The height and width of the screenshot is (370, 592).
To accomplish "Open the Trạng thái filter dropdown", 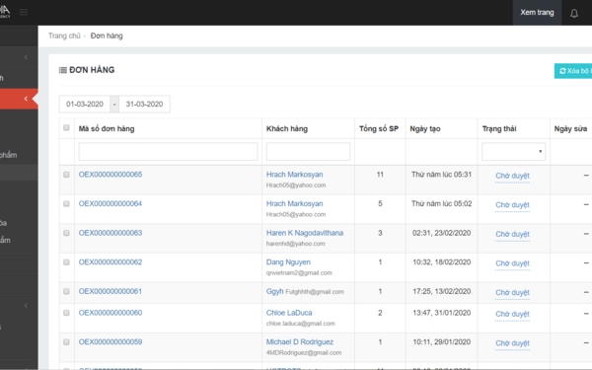I will (513, 151).
